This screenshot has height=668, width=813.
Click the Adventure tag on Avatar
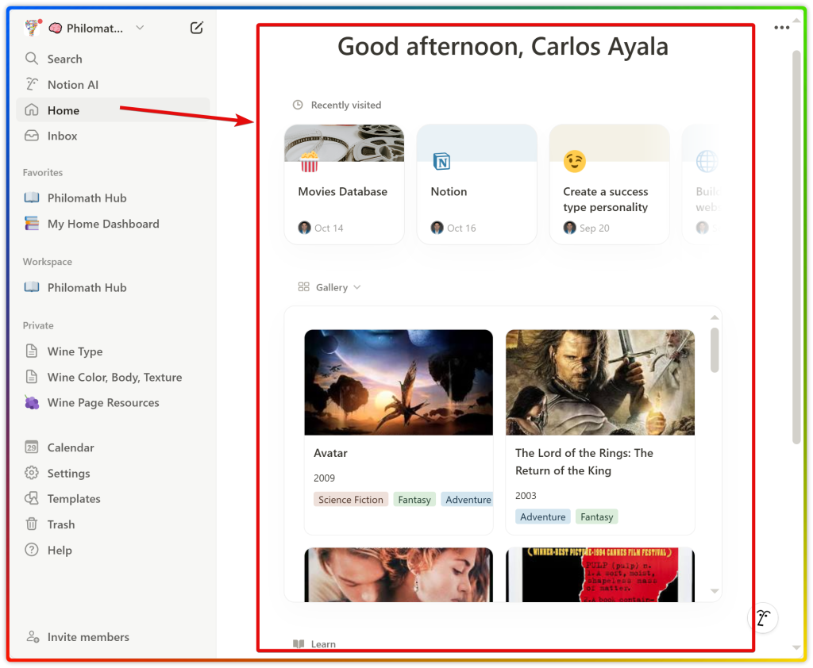[467, 500]
